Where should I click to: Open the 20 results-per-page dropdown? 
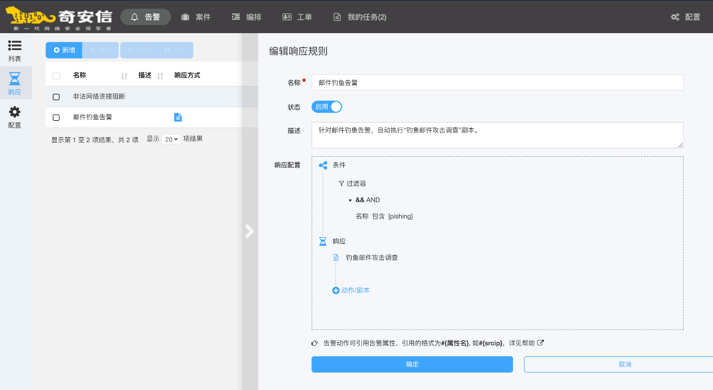tap(171, 139)
